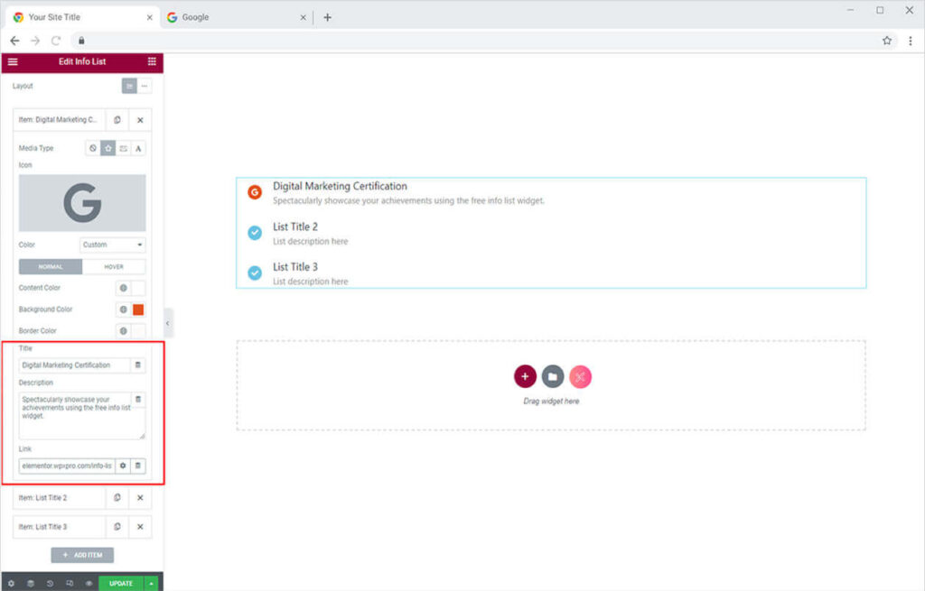Viewport: 925px width, 591px height.
Task: Select the 'None' media type option
Action: 93,148
